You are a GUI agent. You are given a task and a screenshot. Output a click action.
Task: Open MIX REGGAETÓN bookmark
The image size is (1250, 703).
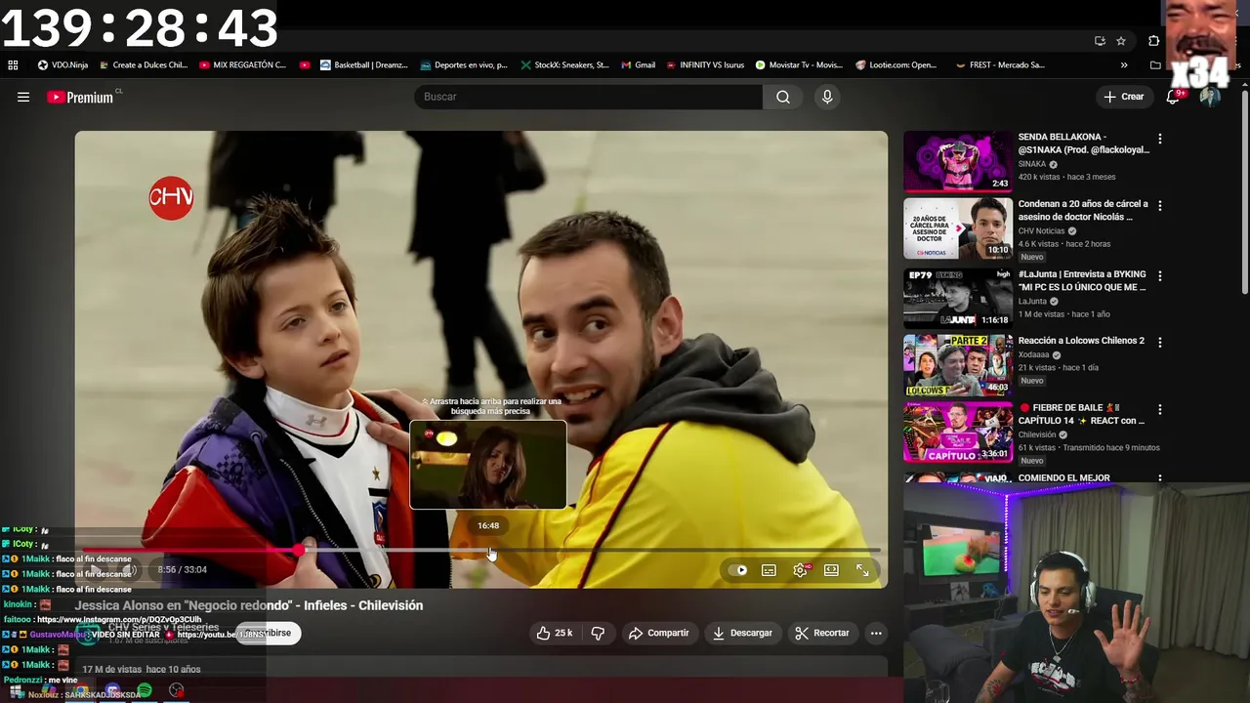[x=242, y=65]
